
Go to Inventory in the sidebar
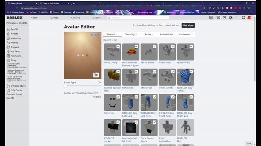point(14,38)
